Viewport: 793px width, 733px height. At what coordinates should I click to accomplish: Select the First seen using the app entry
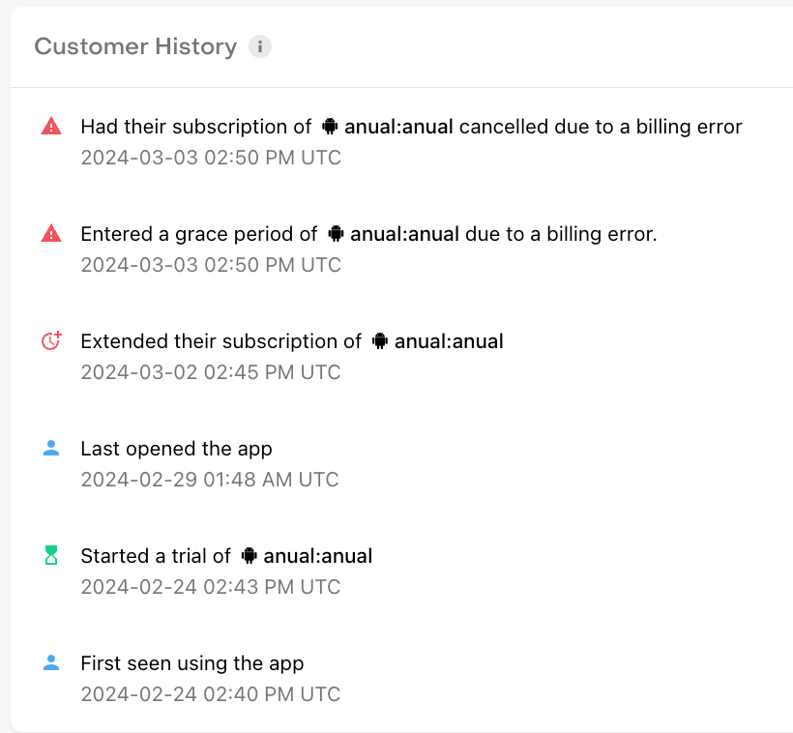192,663
